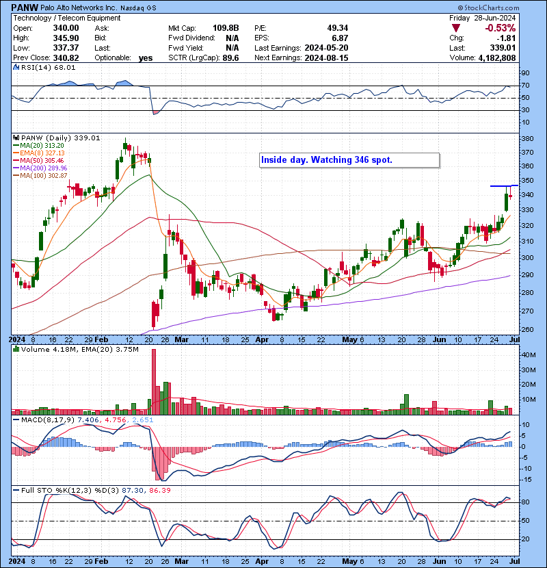Click the StockCharts.com credit text
The image size is (547, 568).
488,8
